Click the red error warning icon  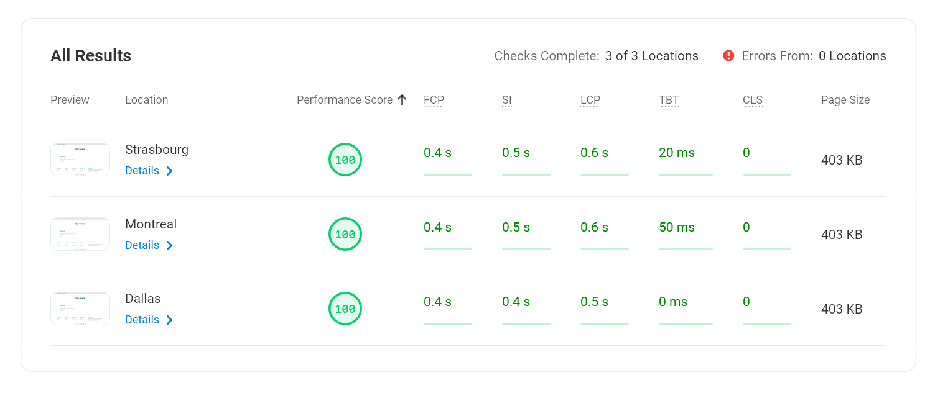tap(728, 56)
